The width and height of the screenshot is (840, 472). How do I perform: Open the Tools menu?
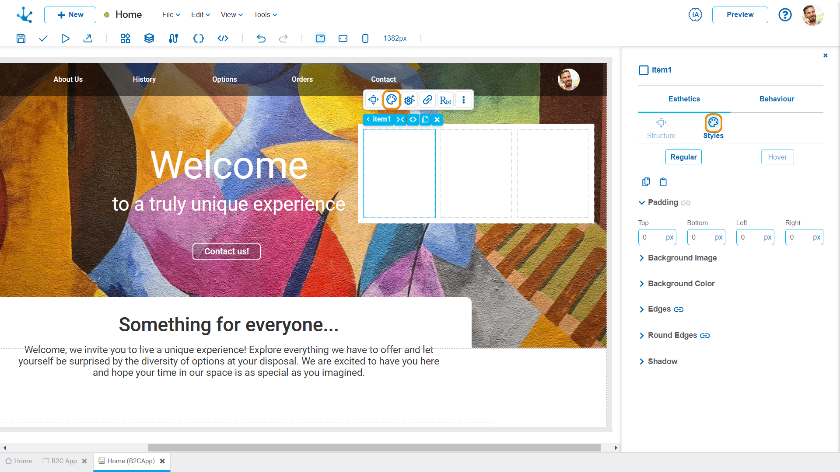pos(264,14)
